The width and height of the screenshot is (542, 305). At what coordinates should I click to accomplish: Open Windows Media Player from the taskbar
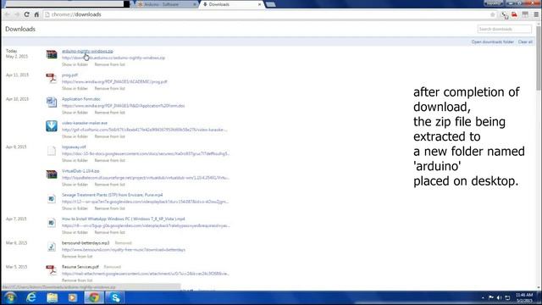point(73,297)
